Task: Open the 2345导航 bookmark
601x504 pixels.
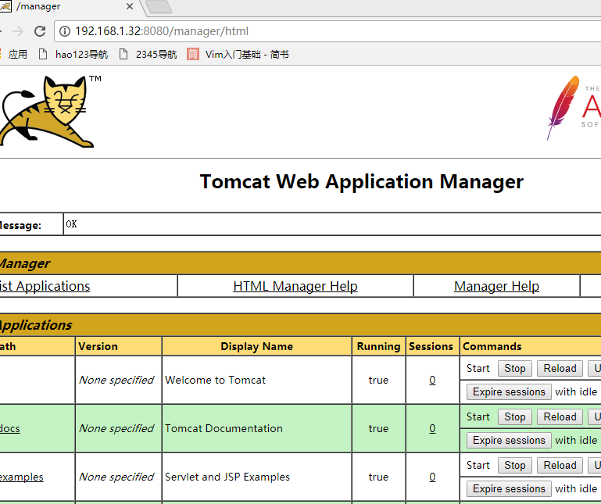Action: tap(148, 55)
